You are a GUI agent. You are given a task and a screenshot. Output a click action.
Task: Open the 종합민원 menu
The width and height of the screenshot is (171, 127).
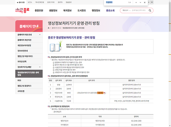[39, 11]
